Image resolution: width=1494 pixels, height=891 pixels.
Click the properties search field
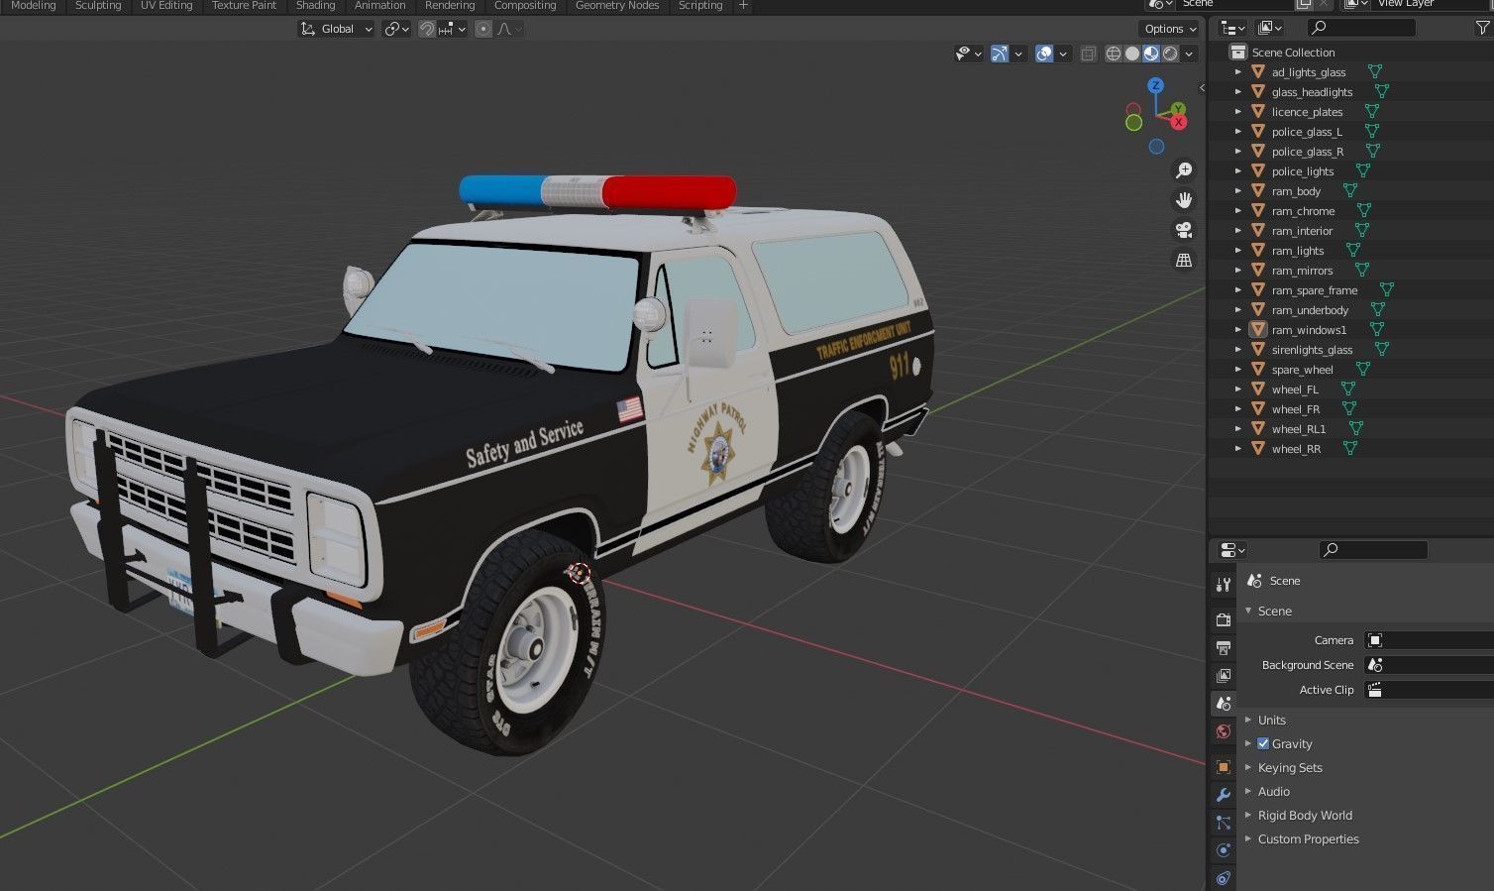tap(1373, 549)
